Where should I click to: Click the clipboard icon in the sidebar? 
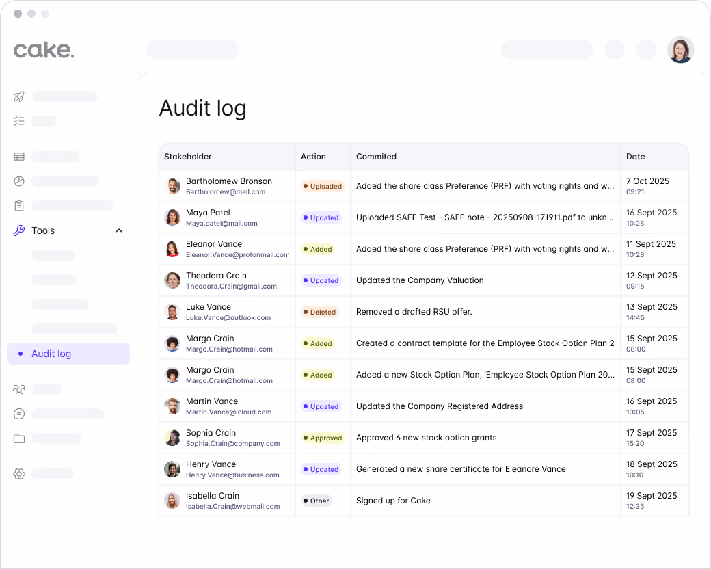tap(19, 206)
